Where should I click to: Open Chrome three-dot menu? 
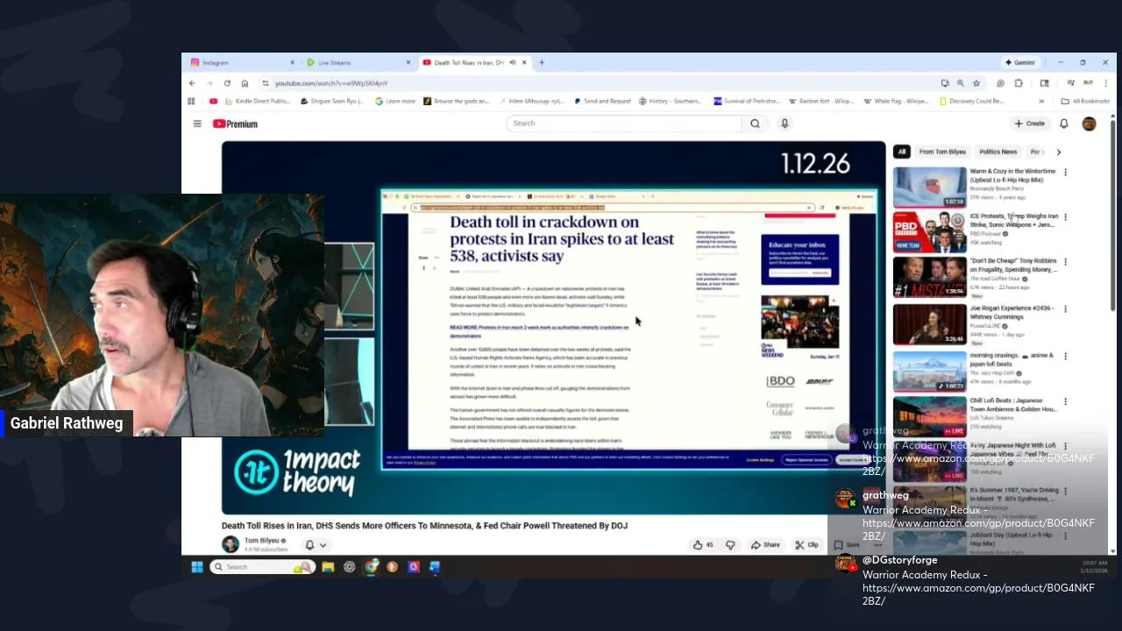[x=1106, y=83]
